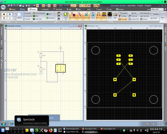Show the Layers panel
The width and height of the screenshot is (167, 134).
pyautogui.click(x=104, y=16)
